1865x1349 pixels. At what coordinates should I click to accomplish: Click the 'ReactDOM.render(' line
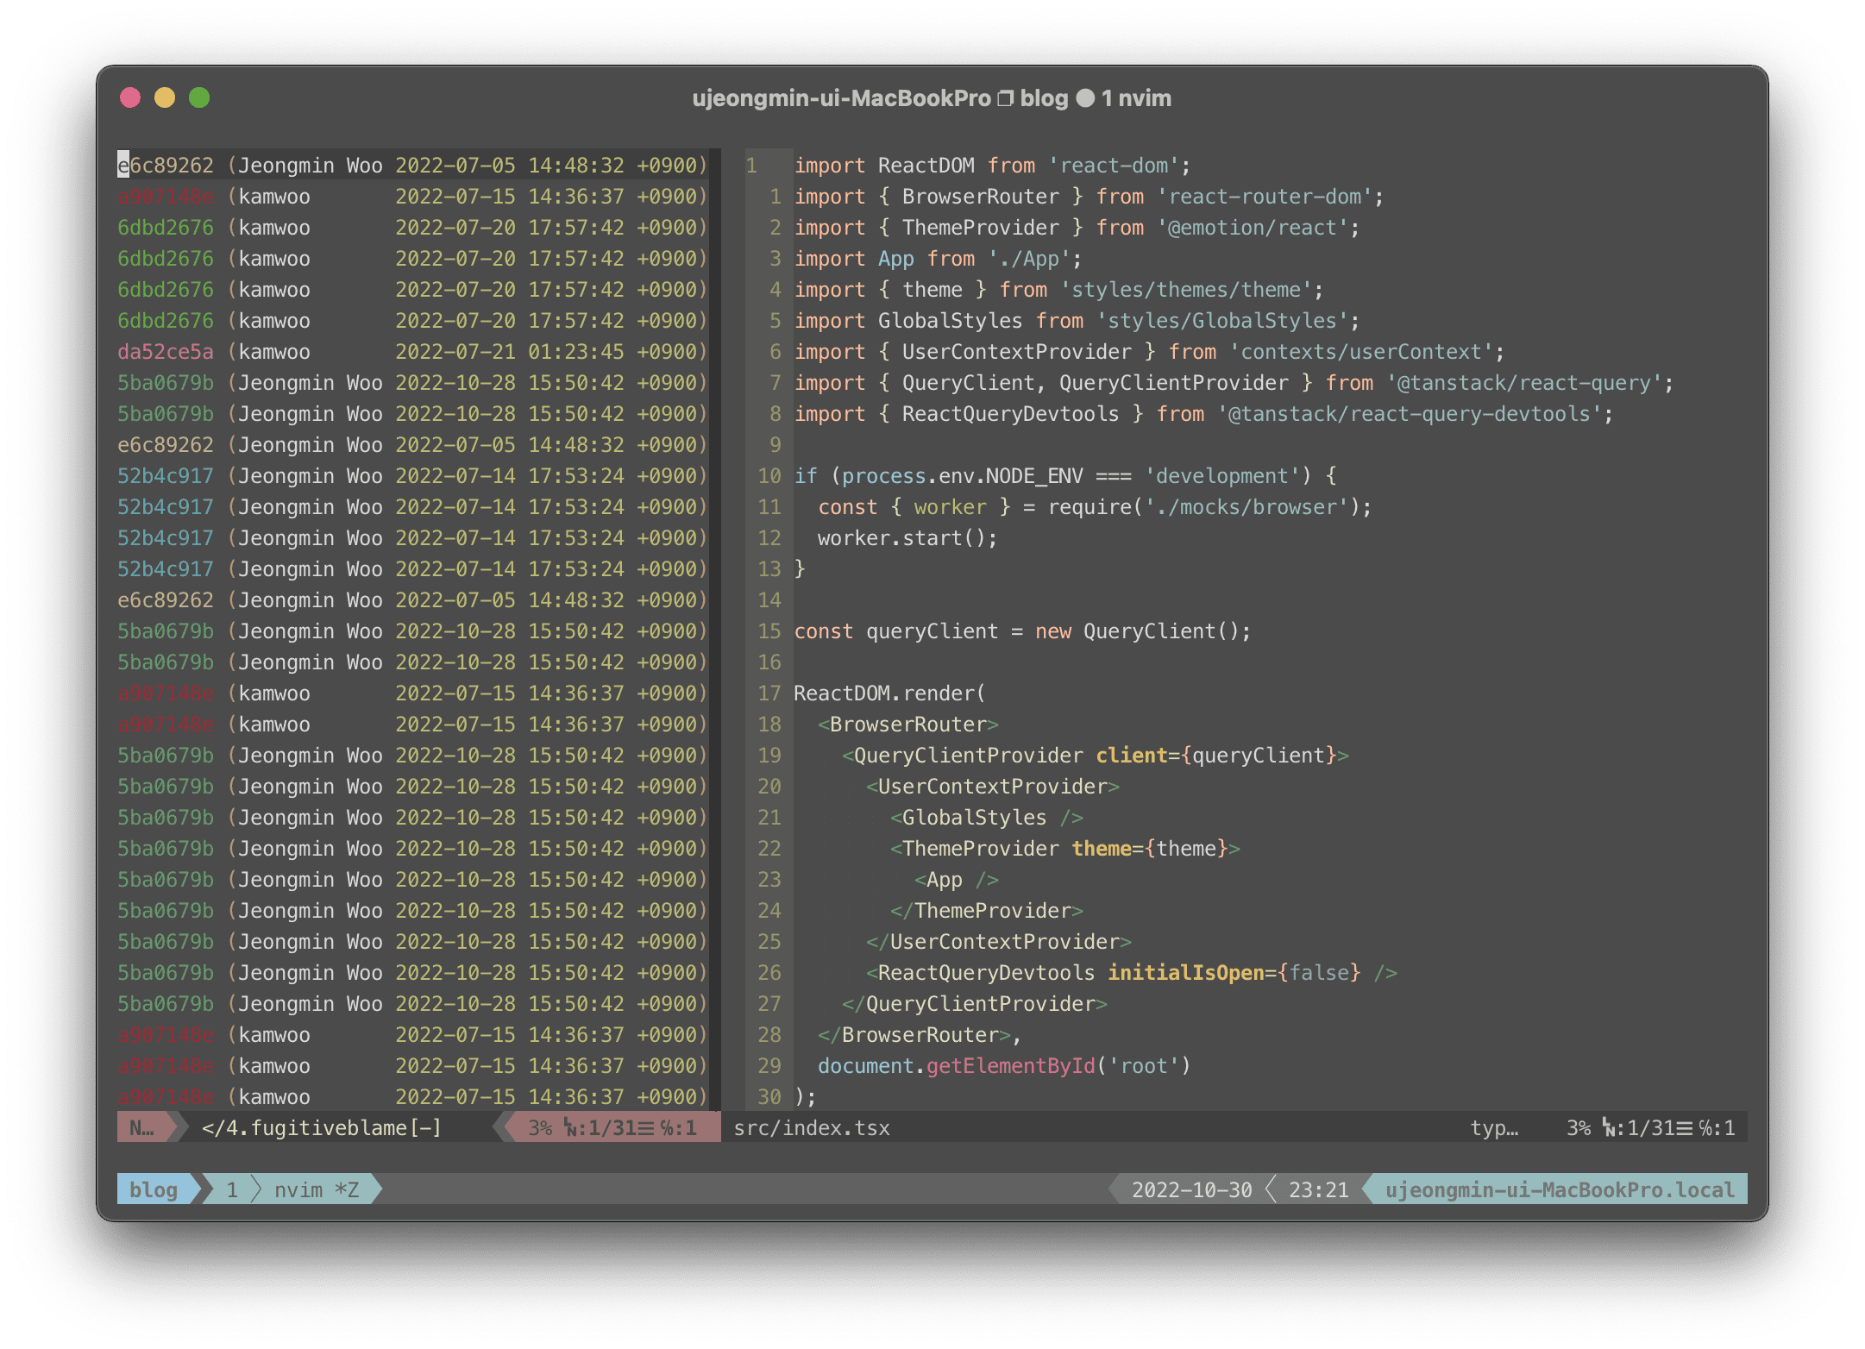point(889,693)
